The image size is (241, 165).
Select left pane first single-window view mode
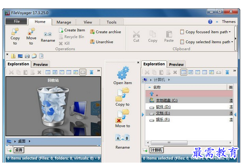pos(48,72)
